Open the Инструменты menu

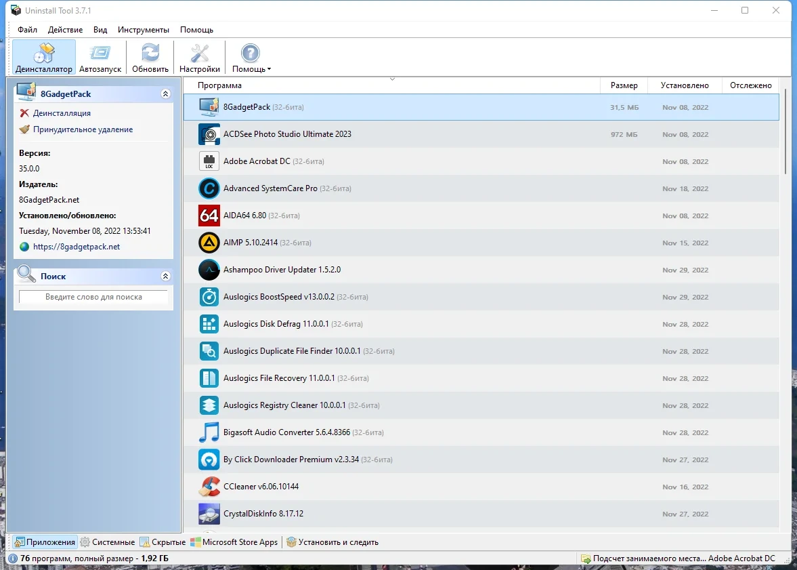pyautogui.click(x=144, y=30)
